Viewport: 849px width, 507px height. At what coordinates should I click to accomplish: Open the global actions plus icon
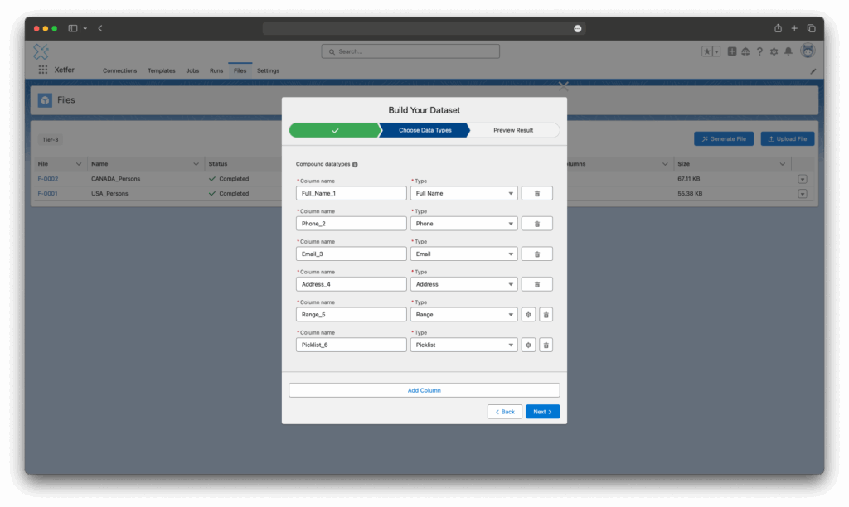pos(731,51)
